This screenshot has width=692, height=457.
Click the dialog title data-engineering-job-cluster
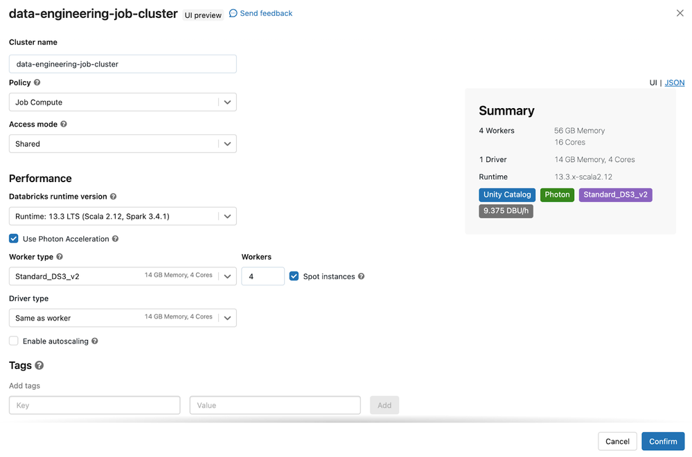tap(93, 14)
